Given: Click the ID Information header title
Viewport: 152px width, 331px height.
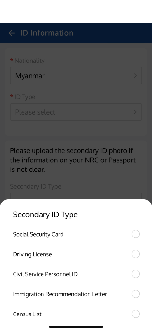Looking at the screenshot, I should point(47,33).
